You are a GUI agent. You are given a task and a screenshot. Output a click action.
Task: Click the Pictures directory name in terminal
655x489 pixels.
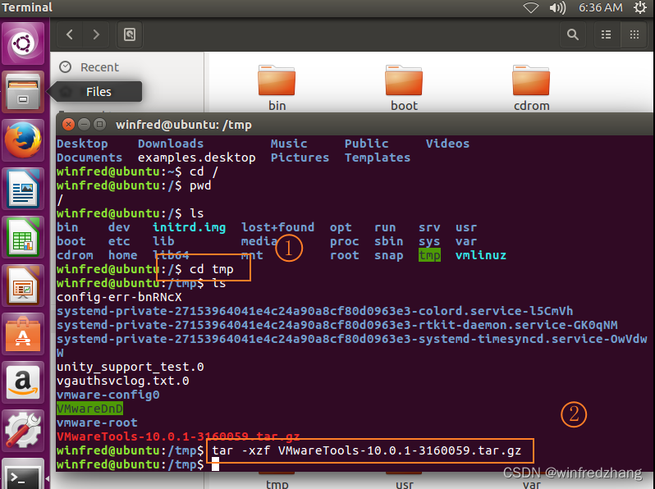point(300,158)
